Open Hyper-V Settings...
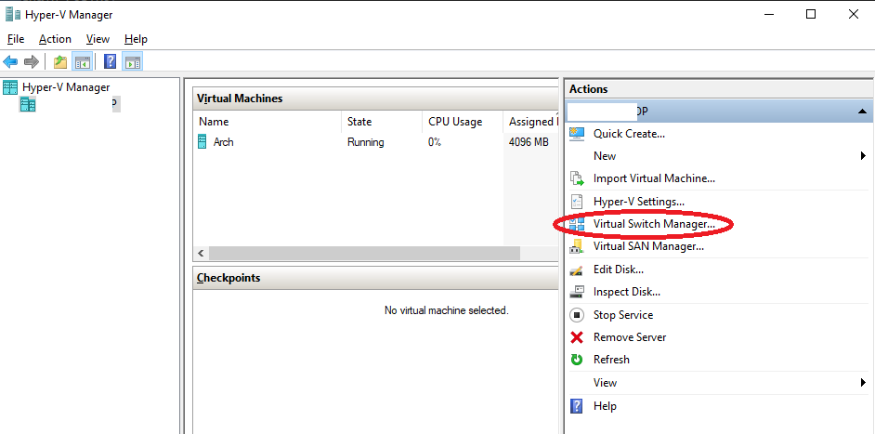The width and height of the screenshot is (875, 434). pos(638,202)
